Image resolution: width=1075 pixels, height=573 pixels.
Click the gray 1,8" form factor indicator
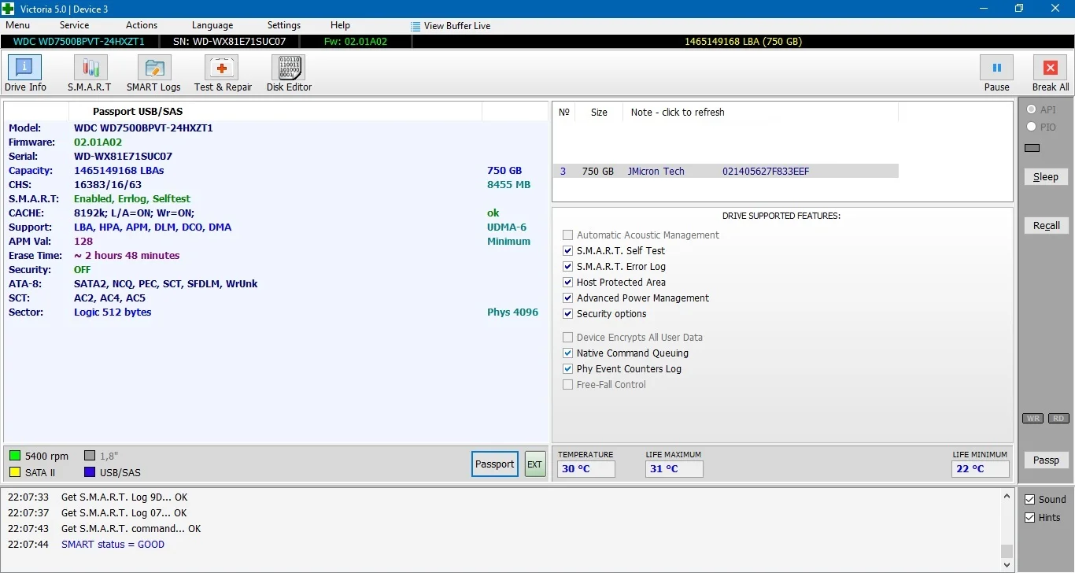pos(90,456)
